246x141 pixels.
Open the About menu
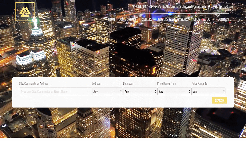(x=207, y=19)
